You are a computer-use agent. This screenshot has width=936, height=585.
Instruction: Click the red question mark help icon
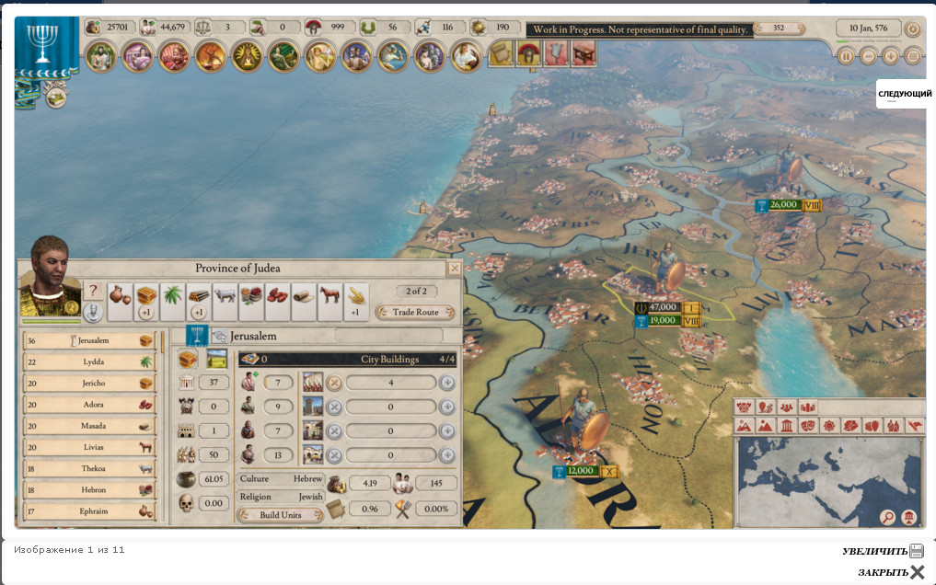pos(93,291)
